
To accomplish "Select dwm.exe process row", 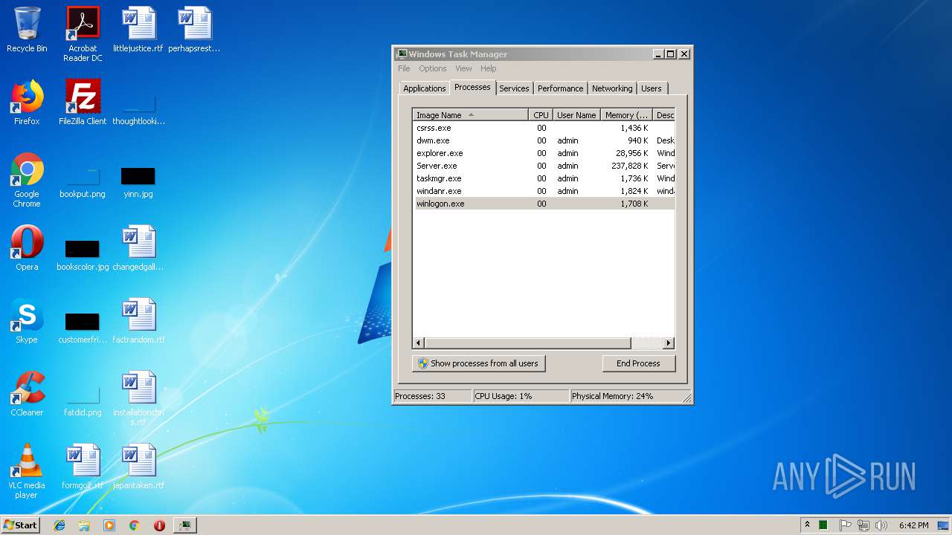I will coord(544,140).
